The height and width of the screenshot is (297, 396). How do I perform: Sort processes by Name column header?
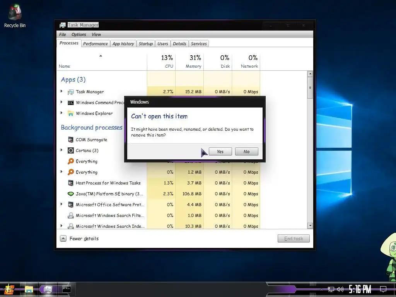tap(102, 61)
